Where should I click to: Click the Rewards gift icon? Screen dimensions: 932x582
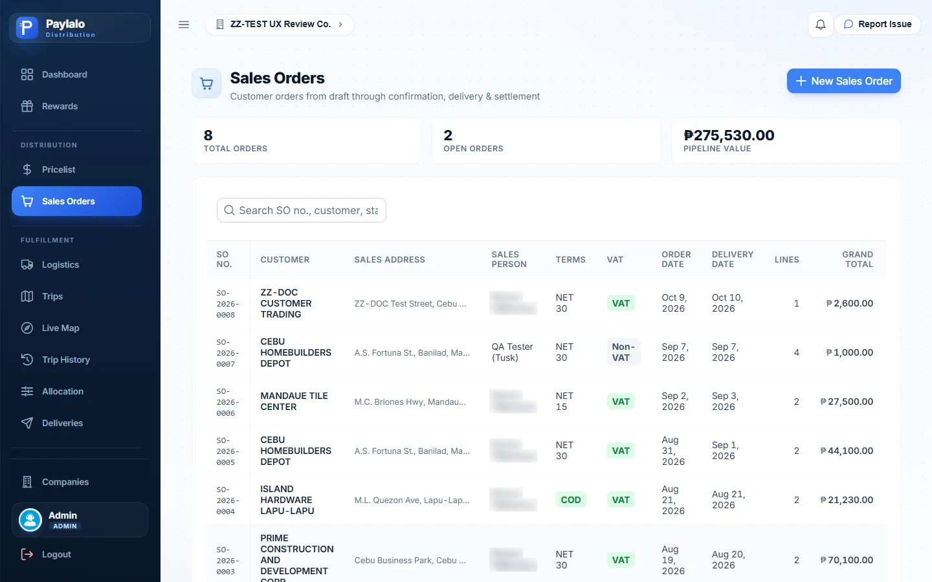pos(27,106)
